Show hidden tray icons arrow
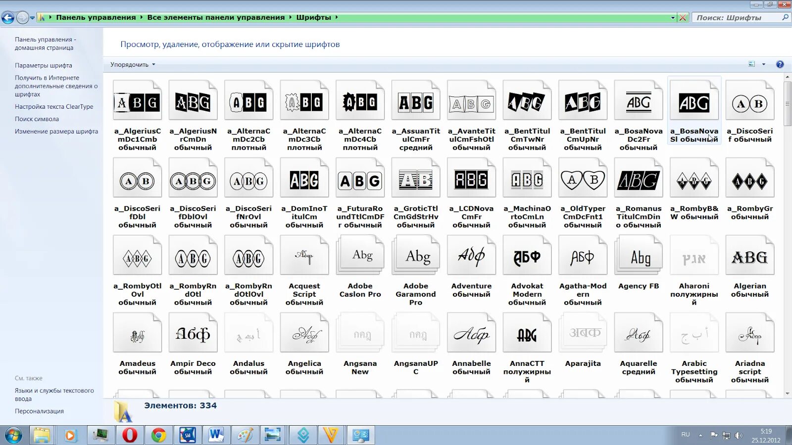Screen dimensions: 792x445 [x=700, y=435]
